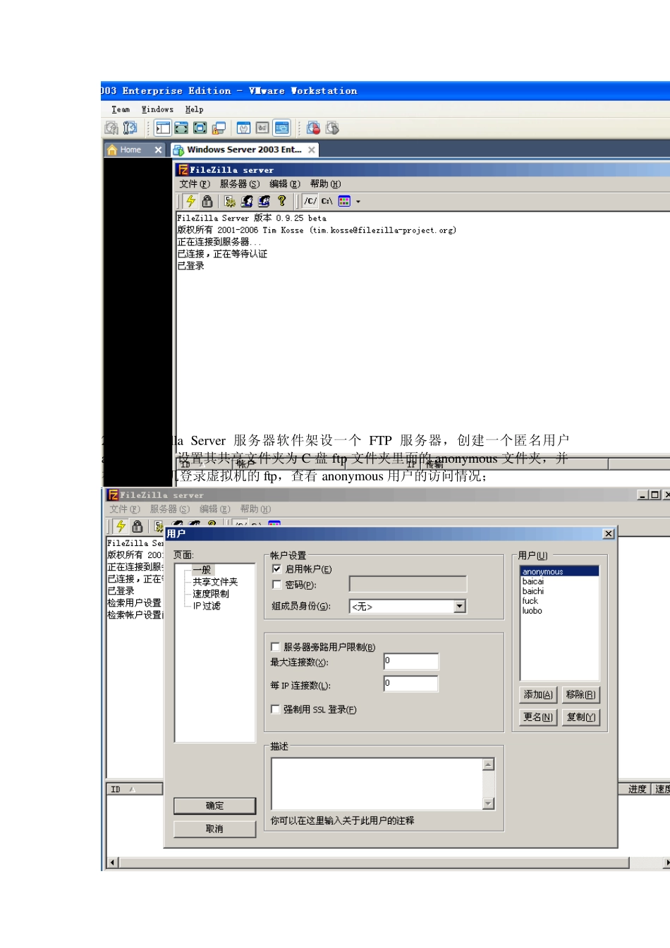The width and height of the screenshot is (670, 948).
Task: Enable 强制用 SSL 登录(F) checkbox
Action: (x=276, y=709)
